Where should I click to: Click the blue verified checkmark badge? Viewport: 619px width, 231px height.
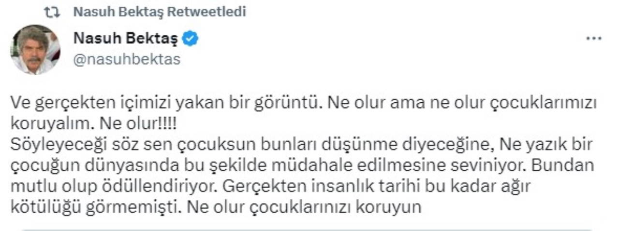click(191, 40)
